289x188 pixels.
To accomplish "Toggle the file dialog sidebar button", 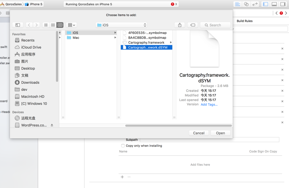I will click(18, 25).
